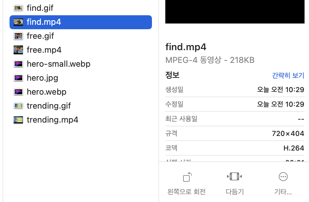Select the hero.jpg file row
309x202 pixels.
[81, 78]
